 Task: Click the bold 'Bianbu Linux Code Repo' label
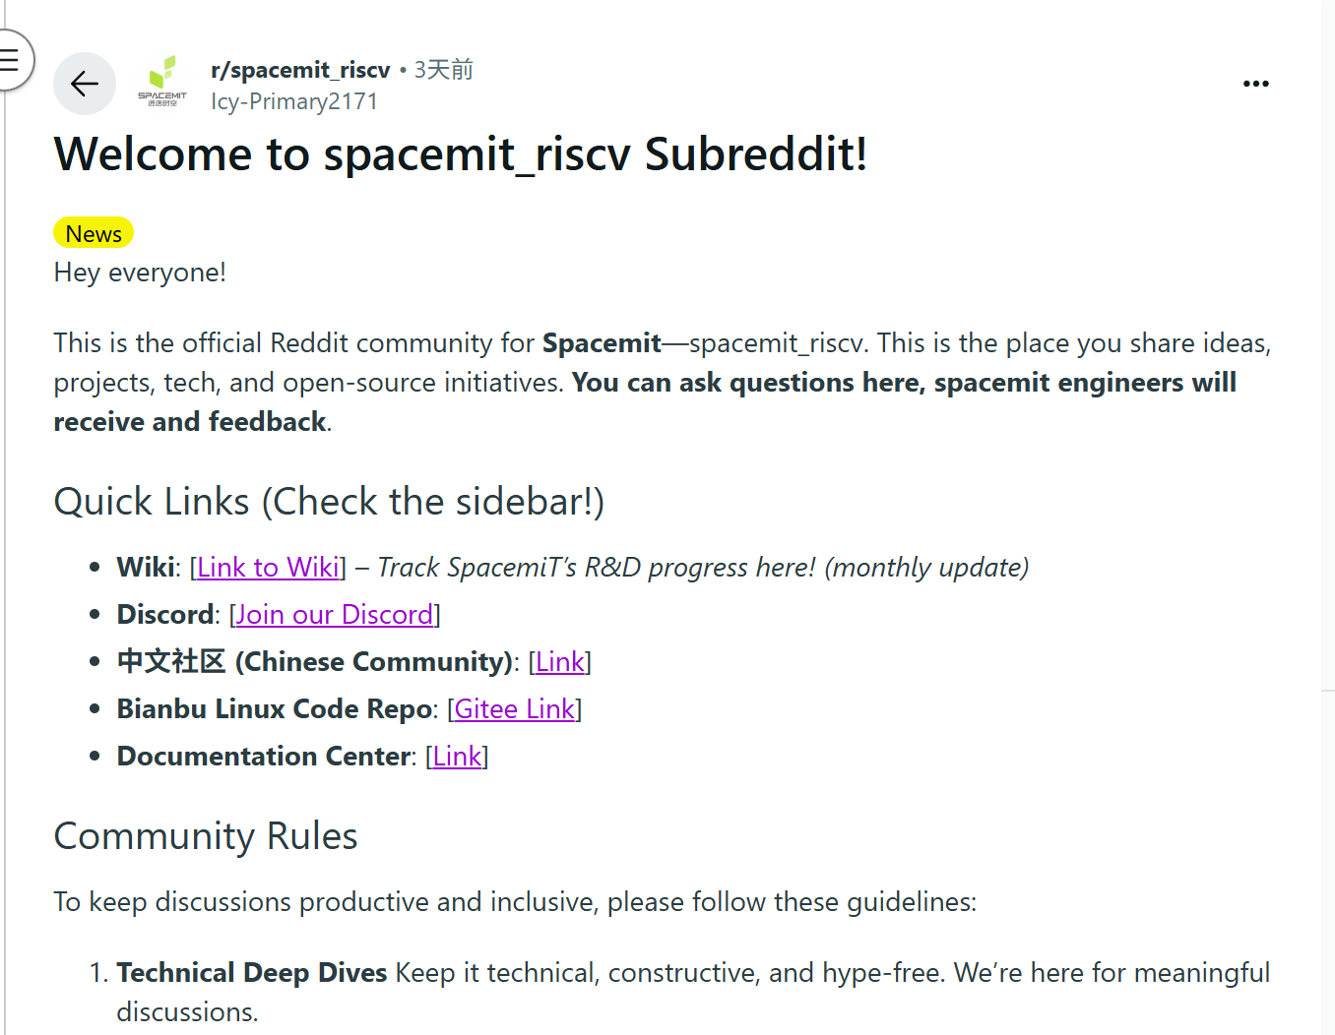click(x=275, y=708)
